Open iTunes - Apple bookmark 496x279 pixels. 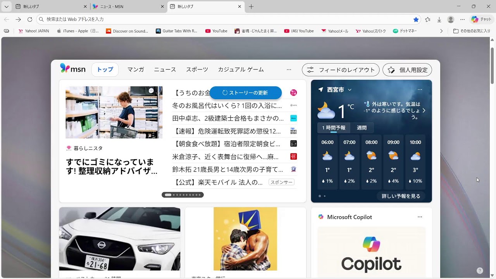pos(77,31)
